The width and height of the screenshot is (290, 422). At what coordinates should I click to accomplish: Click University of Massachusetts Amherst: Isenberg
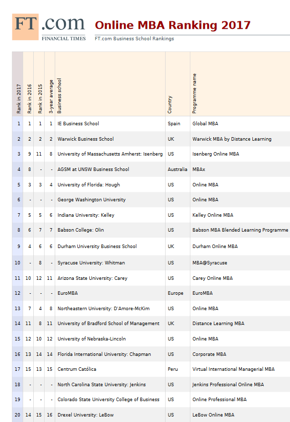click(x=110, y=154)
